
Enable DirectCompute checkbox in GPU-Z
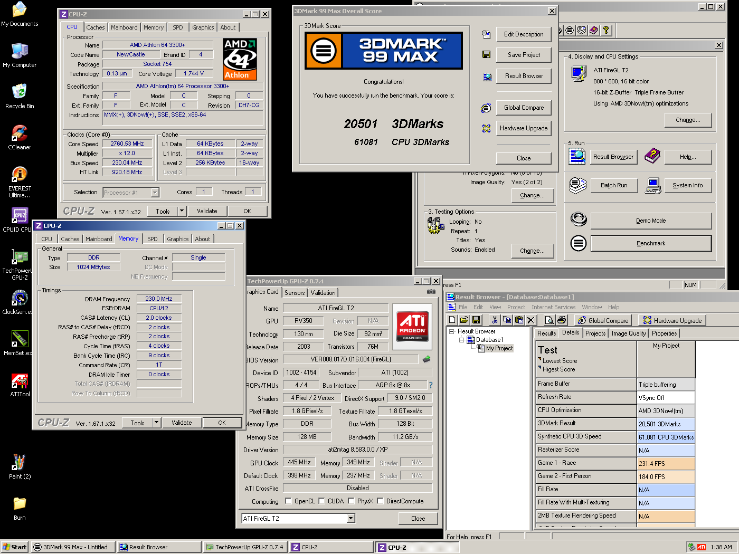click(x=380, y=501)
